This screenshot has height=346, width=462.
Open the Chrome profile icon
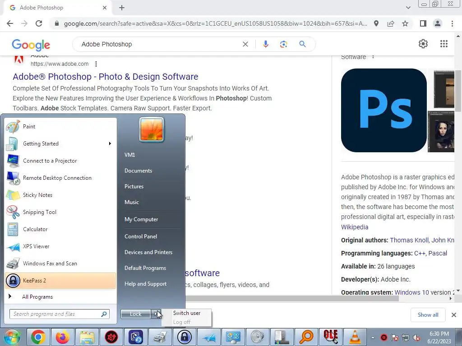438,23
